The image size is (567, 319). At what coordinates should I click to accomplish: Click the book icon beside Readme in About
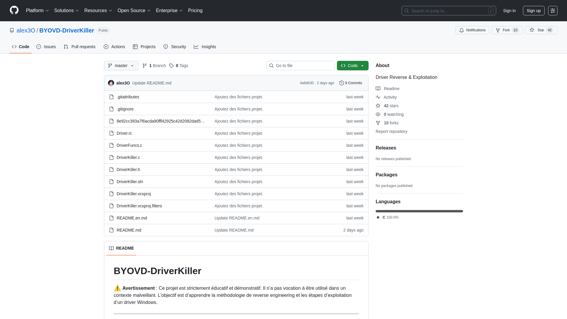[x=378, y=89]
